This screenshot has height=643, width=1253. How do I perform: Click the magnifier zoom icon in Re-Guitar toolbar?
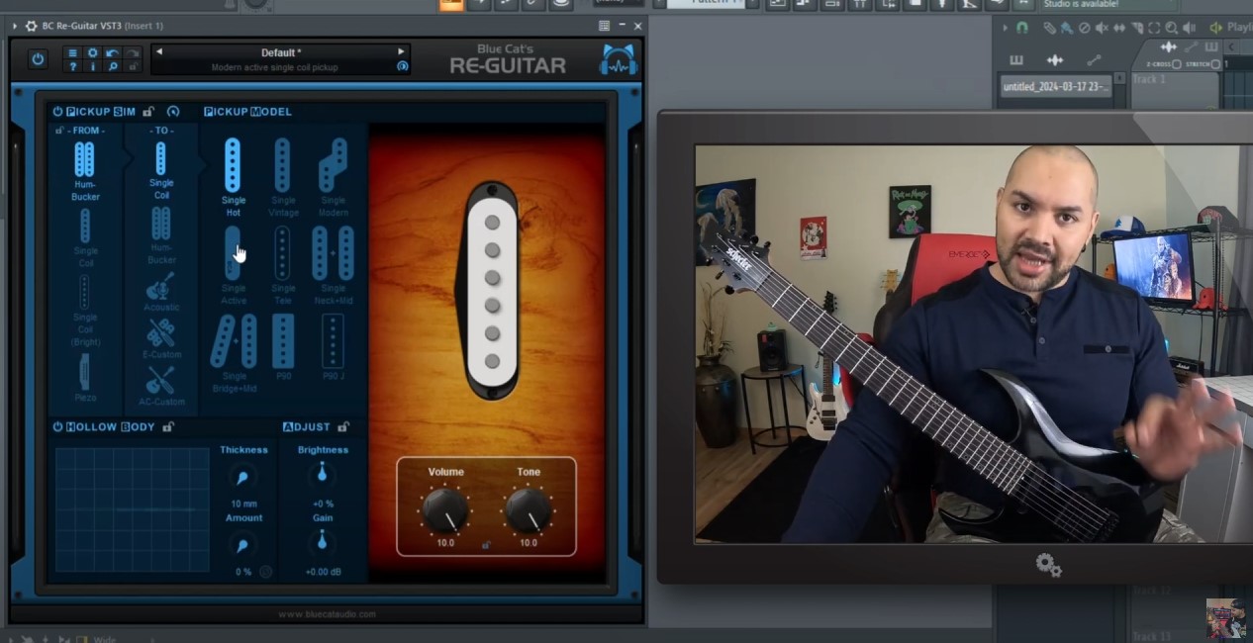(112, 66)
